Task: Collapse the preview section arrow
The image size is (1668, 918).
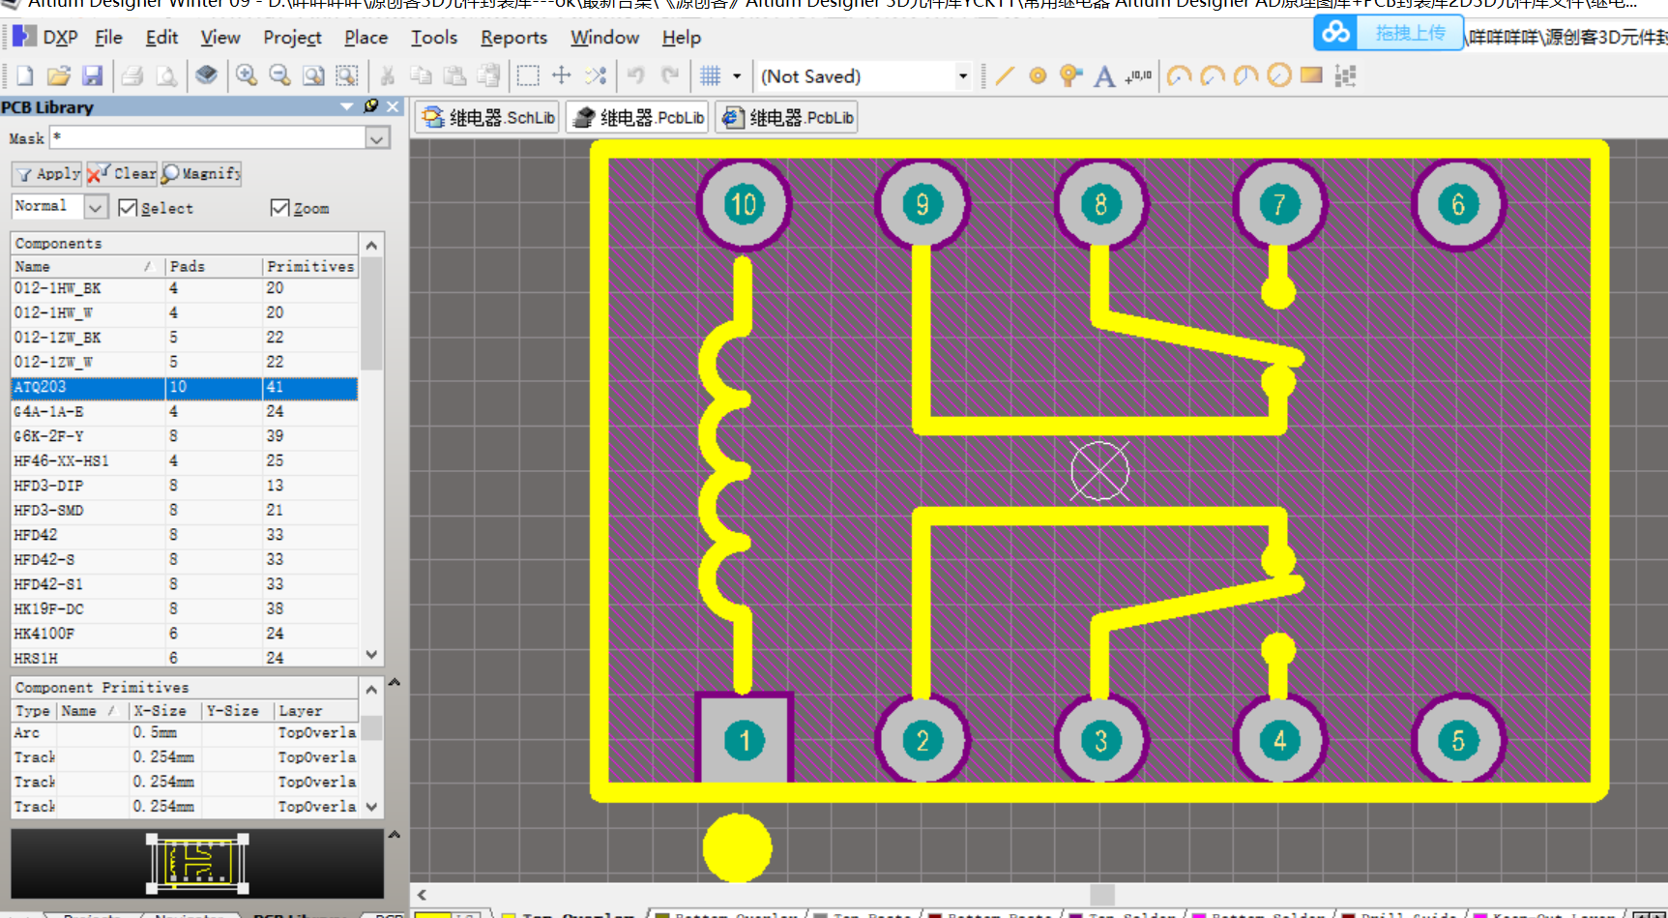Action: [x=395, y=834]
